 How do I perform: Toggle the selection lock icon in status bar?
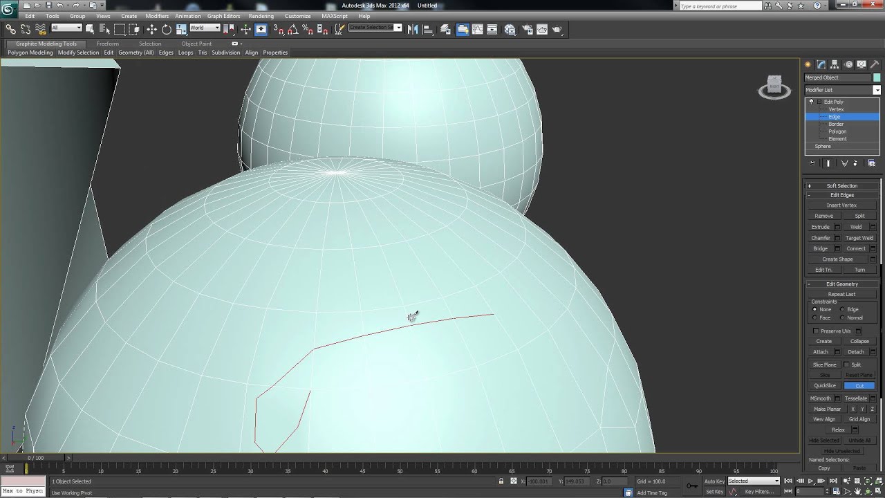click(x=501, y=481)
